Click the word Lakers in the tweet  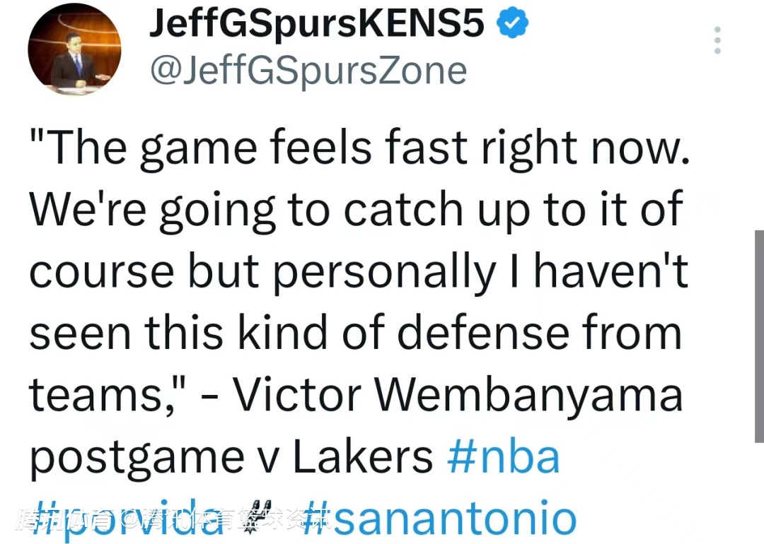point(362,457)
